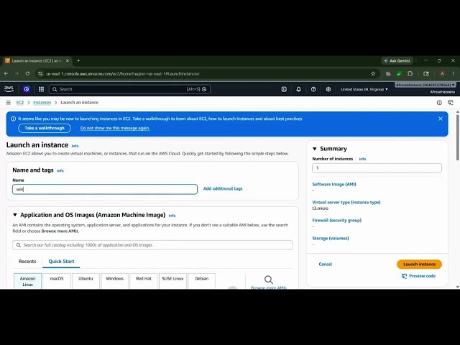Switch to the Recents tab
Image resolution: width=460 pixels, height=345 pixels.
[x=27, y=262]
